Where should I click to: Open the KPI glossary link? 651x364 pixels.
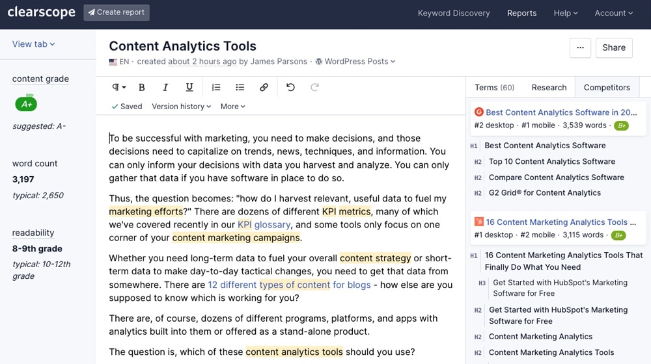click(x=264, y=225)
